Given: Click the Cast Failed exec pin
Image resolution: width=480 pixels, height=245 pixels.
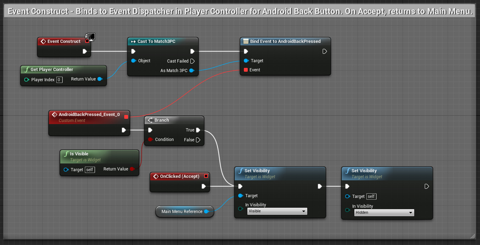Looking at the screenshot, I should pyautogui.click(x=192, y=61).
